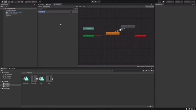Select the Transform tool in the toolbar
The image size is (196, 110).
point(19,2)
